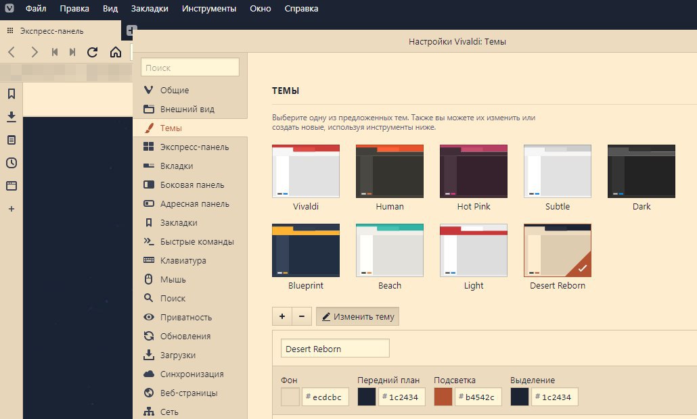Click the rewind history icon
Viewport: 697px width, 419px height.
pyautogui.click(x=55, y=52)
